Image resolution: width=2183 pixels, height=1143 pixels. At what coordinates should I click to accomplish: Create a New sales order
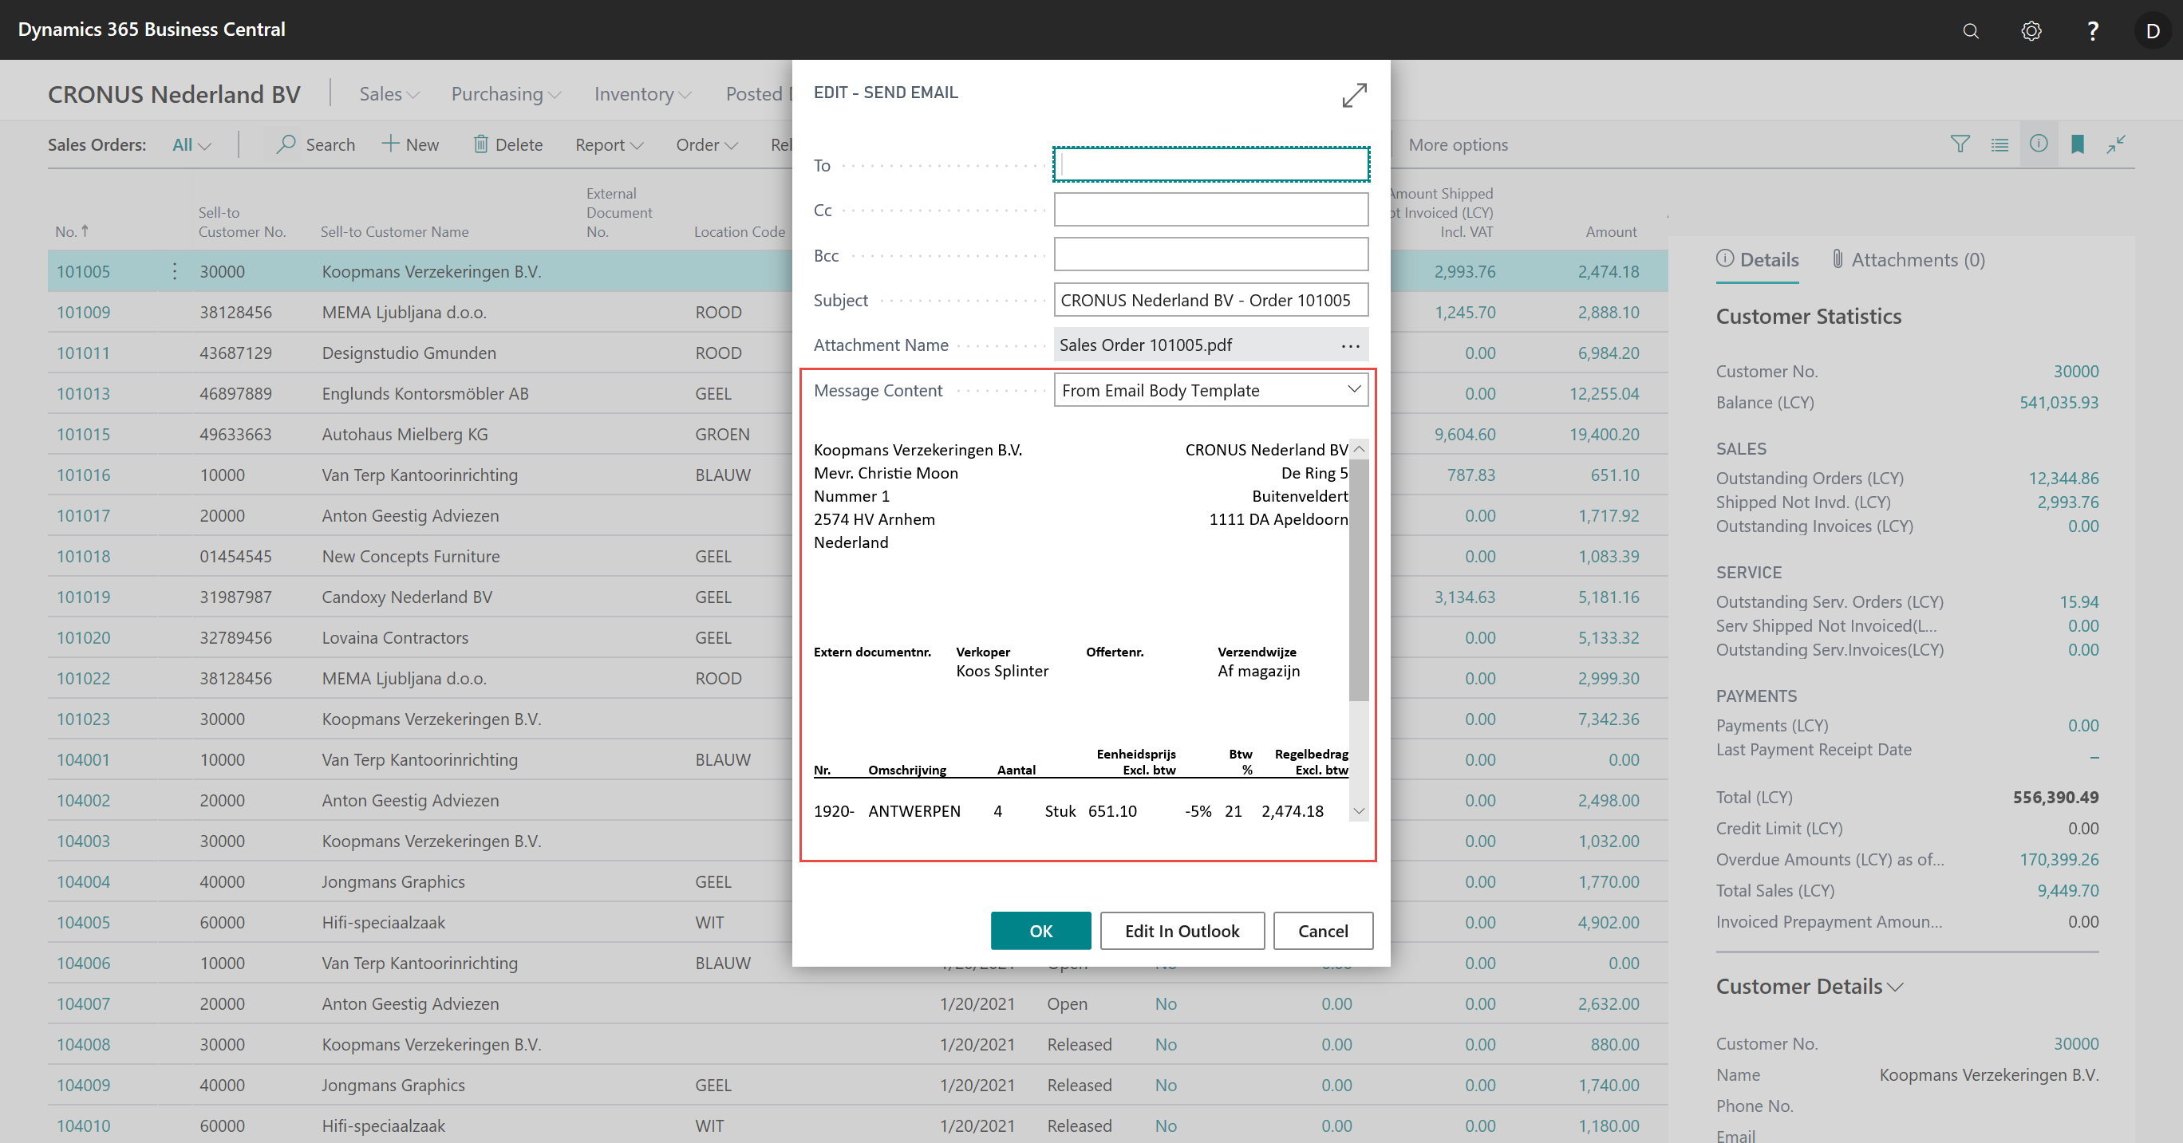coord(410,145)
